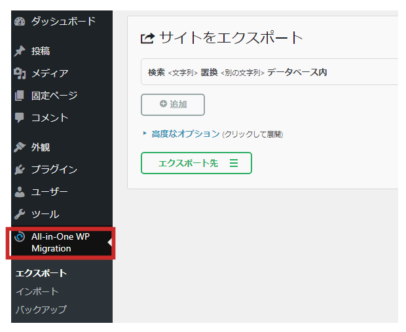The width and height of the screenshot is (406, 332).
Task: Select ユーザー in the sidebar
Action: pos(62,192)
